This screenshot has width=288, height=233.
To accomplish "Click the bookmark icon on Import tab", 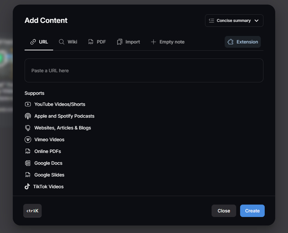I will coord(120,42).
